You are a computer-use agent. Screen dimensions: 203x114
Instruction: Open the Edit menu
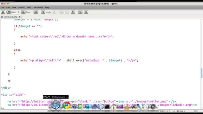click(x=8, y=8)
